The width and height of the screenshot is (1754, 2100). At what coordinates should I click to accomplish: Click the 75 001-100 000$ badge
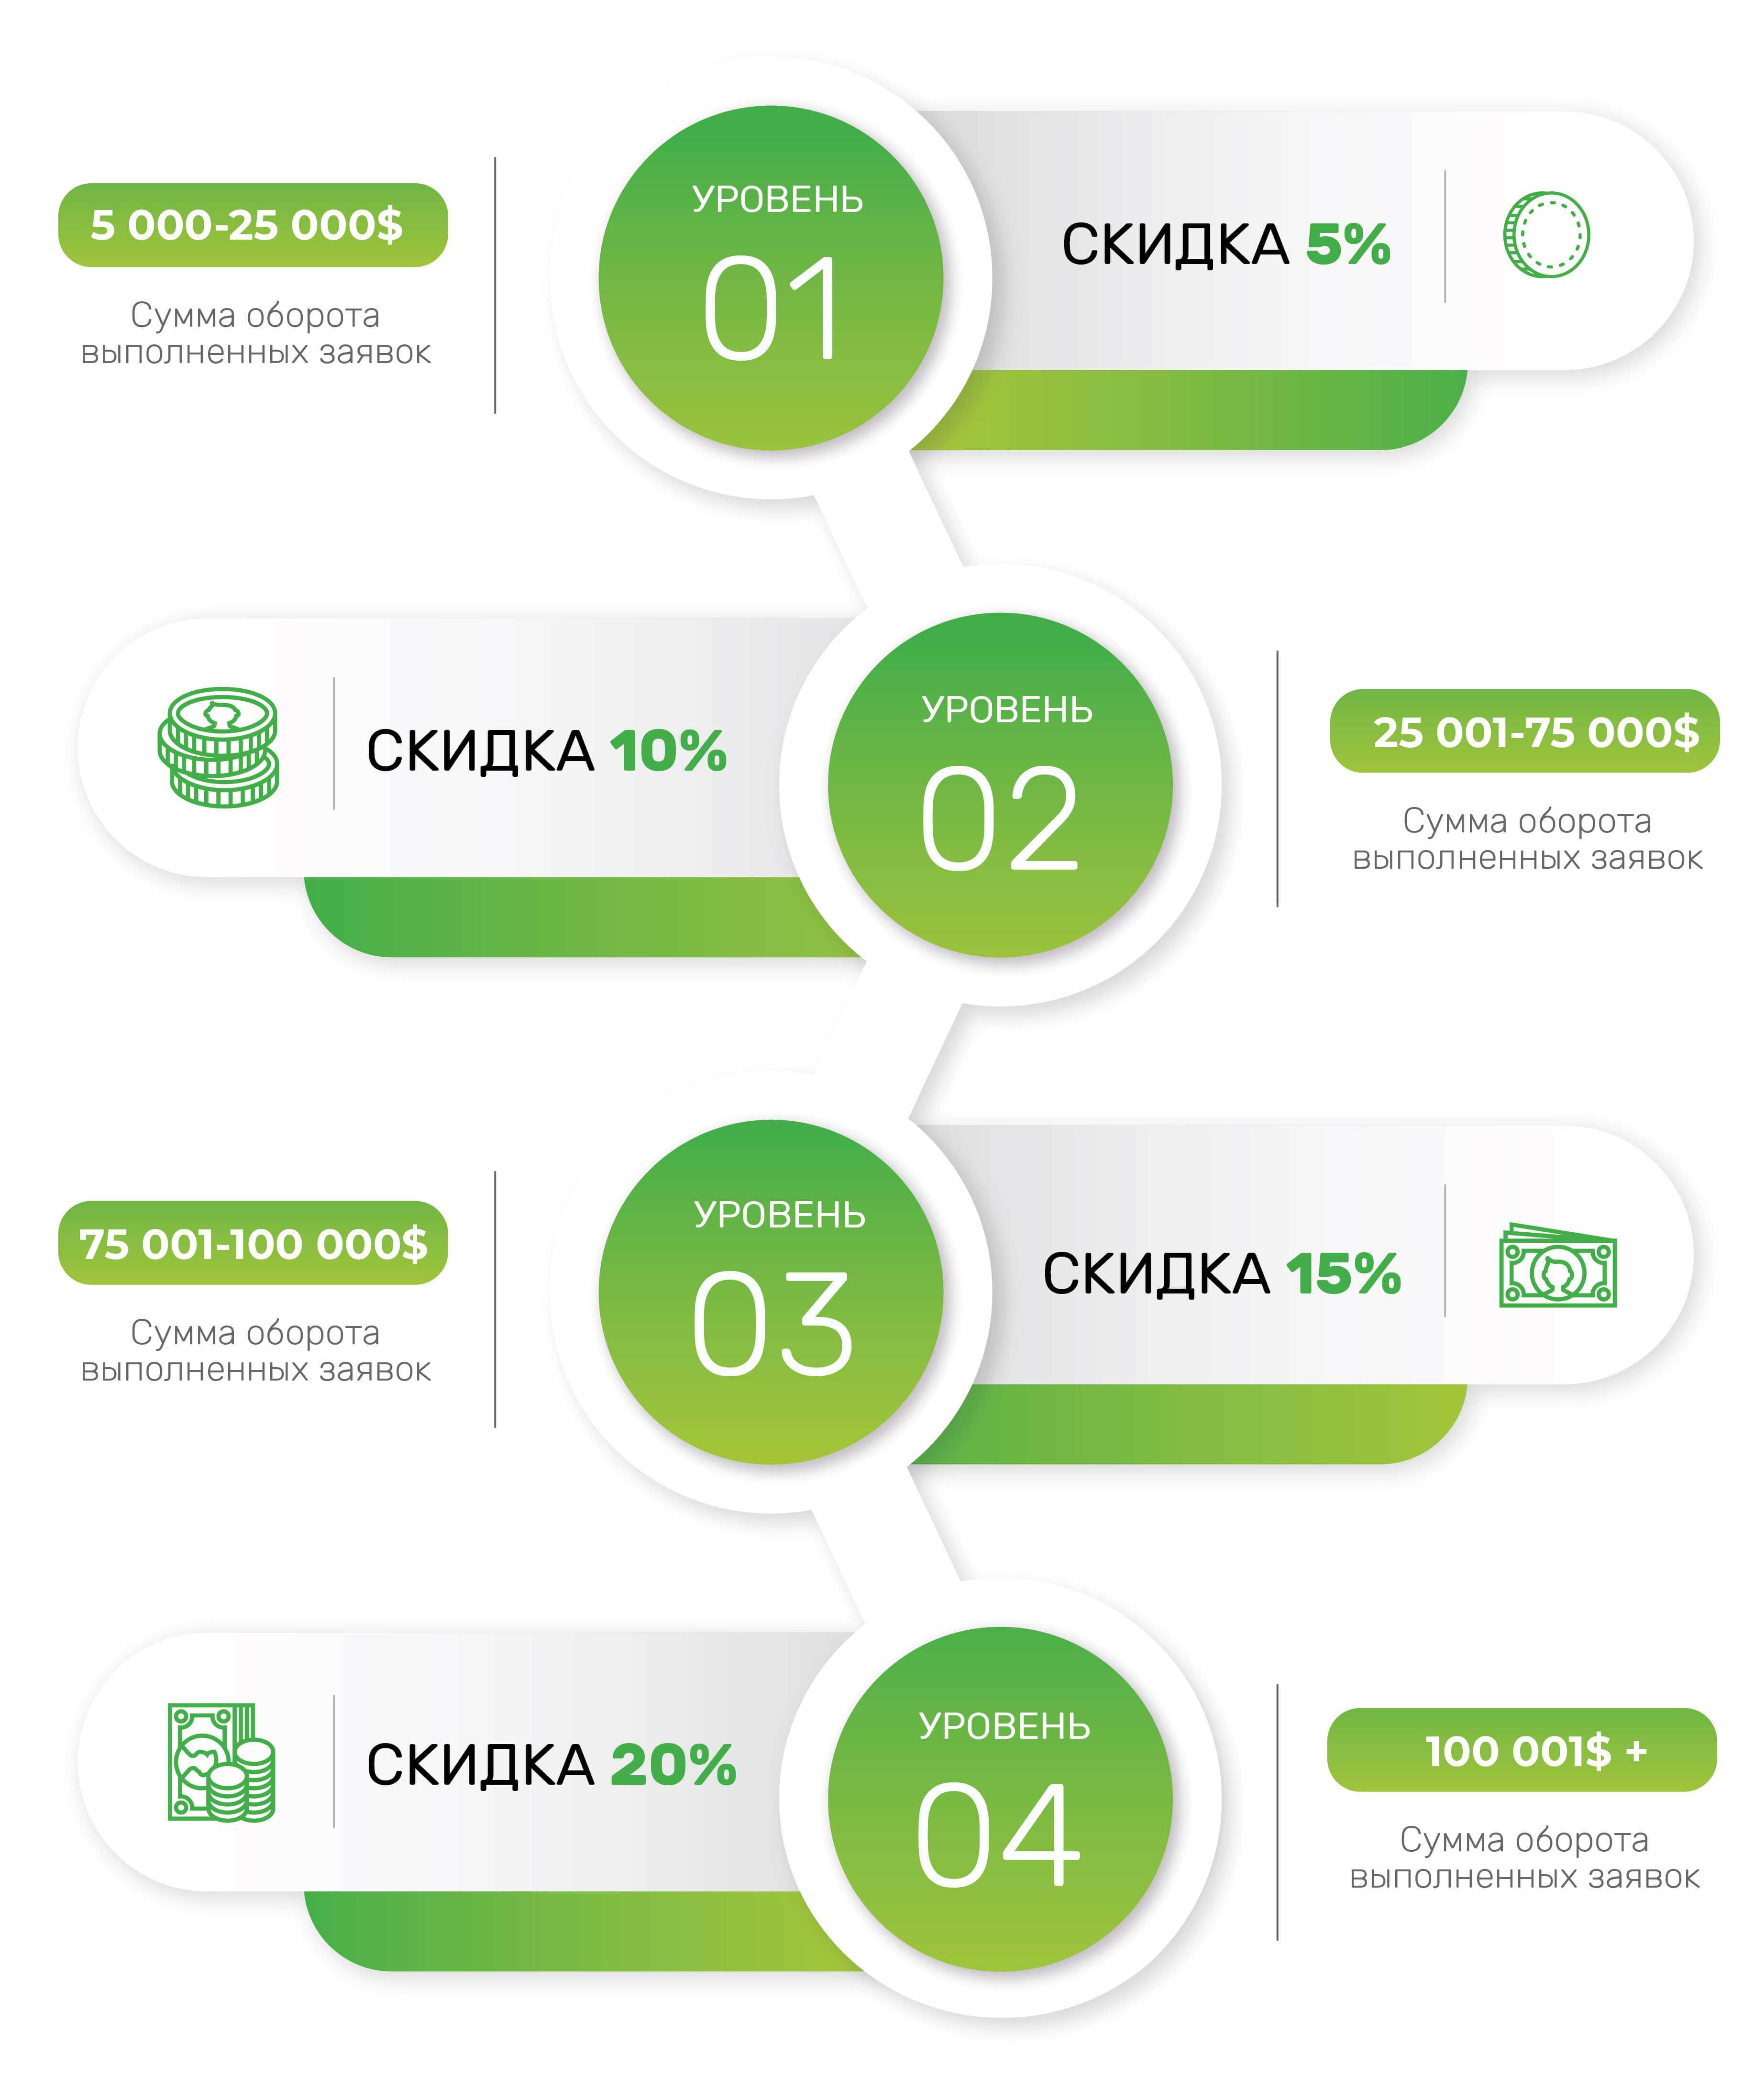(253, 1243)
